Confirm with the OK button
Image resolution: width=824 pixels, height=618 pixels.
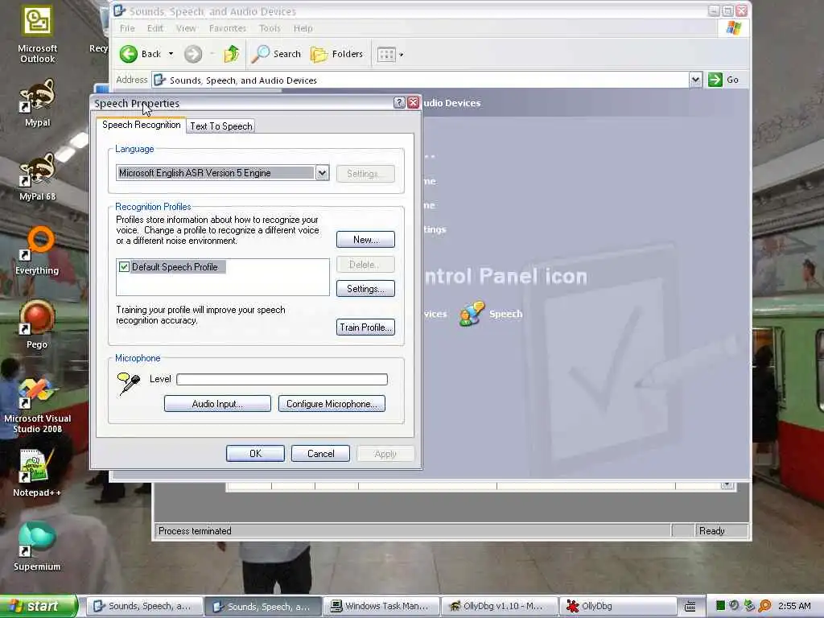click(x=255, y=454)
